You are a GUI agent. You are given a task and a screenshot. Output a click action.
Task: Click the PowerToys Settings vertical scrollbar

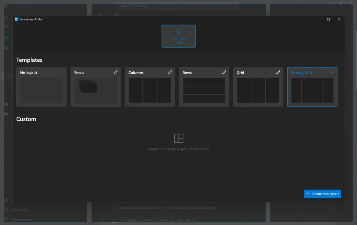356,59
